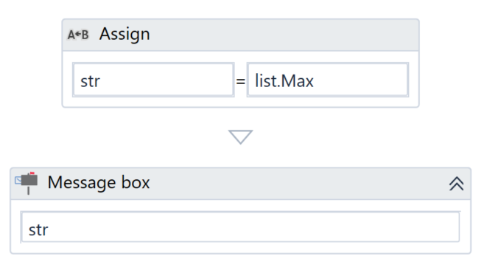The width and height of the screenshot is (484, 270).
Task: Focus the 'str' To field in Assign
Action: click(153, 80)
